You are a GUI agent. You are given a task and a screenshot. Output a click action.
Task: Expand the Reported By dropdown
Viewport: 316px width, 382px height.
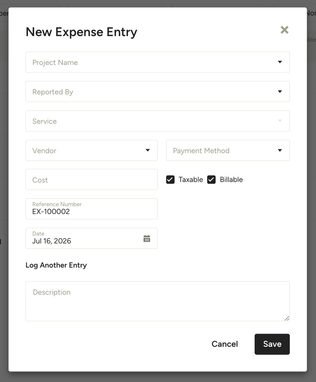pyautogui.click(x=158, y=91)
